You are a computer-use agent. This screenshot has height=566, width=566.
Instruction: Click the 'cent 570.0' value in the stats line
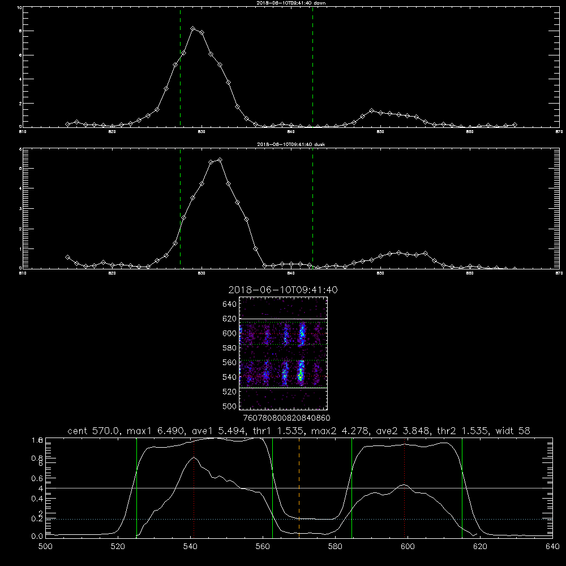[x=95, y=431]
